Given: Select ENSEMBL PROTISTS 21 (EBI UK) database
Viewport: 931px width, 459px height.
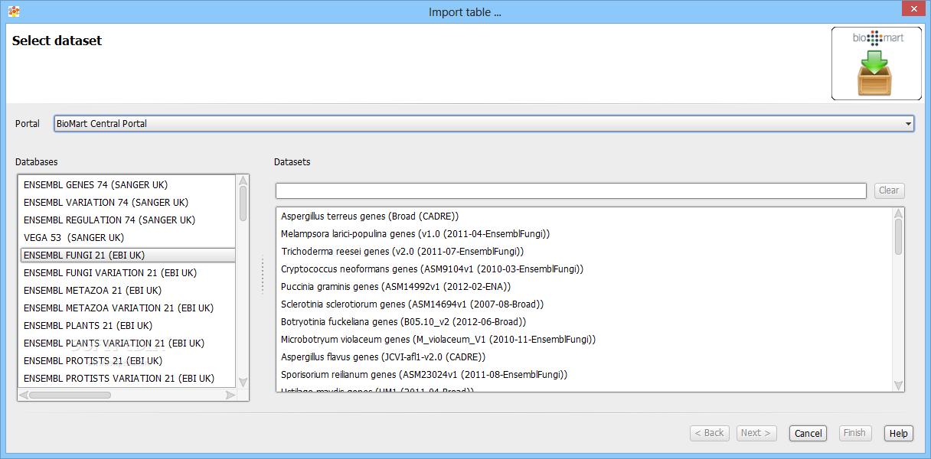Looking at the screenshot, I should point(128,361).
